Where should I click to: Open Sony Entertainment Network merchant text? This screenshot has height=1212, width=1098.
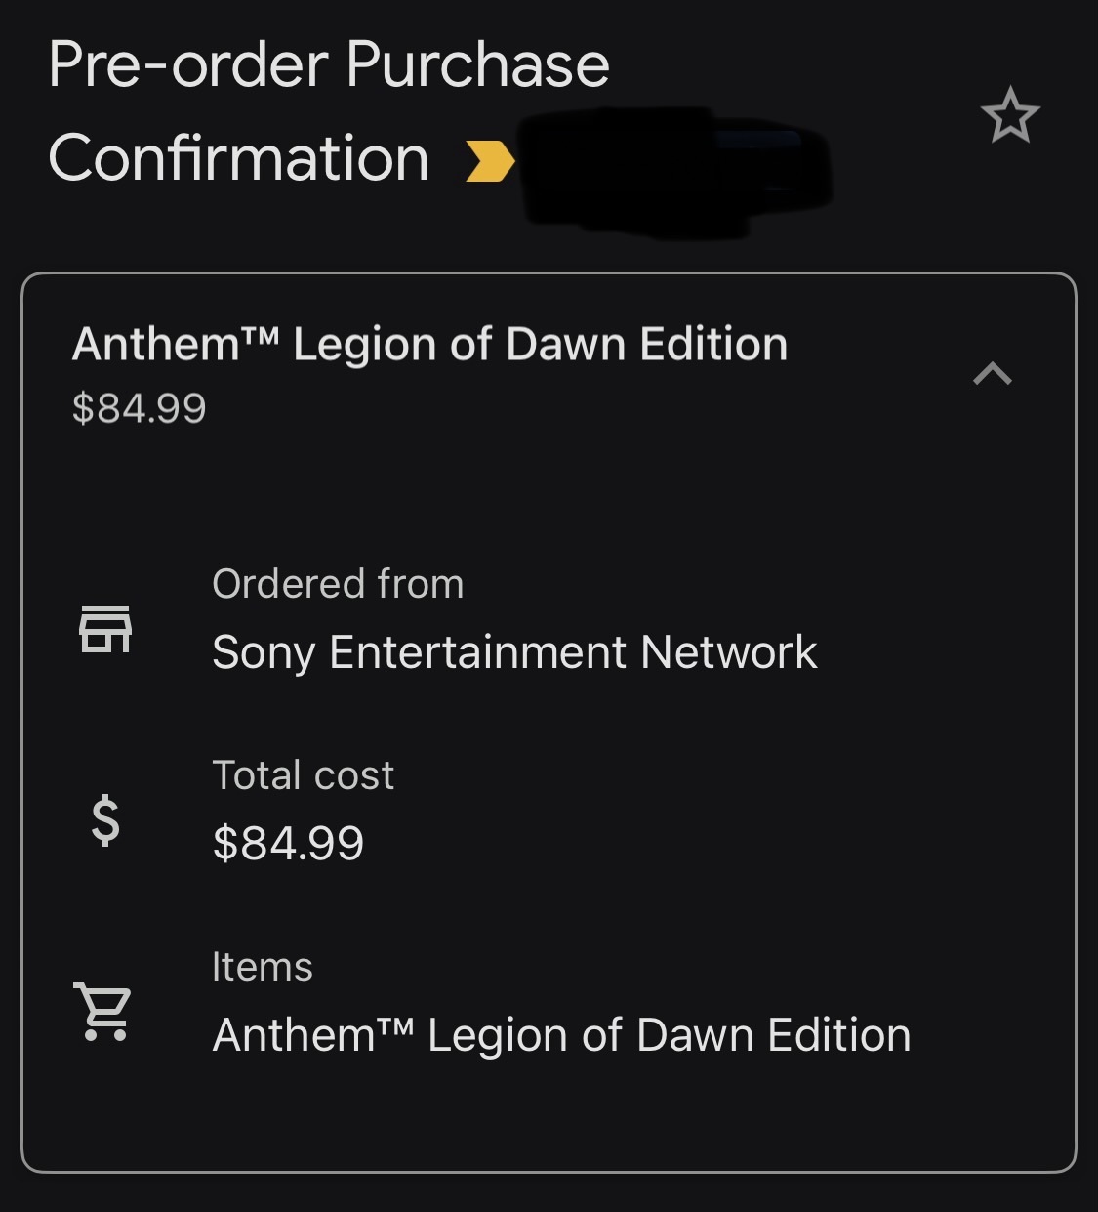click(x=514, y=652)
